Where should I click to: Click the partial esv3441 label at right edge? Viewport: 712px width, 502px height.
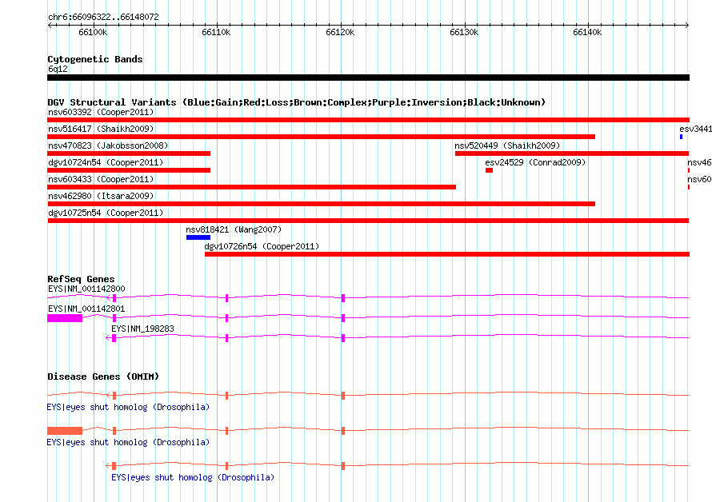(696, 129)
